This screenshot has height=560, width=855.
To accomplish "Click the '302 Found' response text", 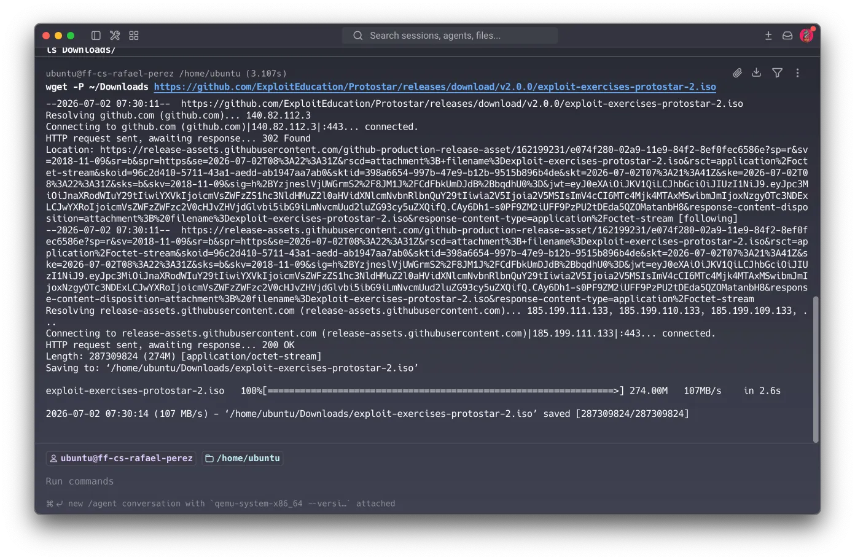I will pyautogui.click(x=286, y=139).
